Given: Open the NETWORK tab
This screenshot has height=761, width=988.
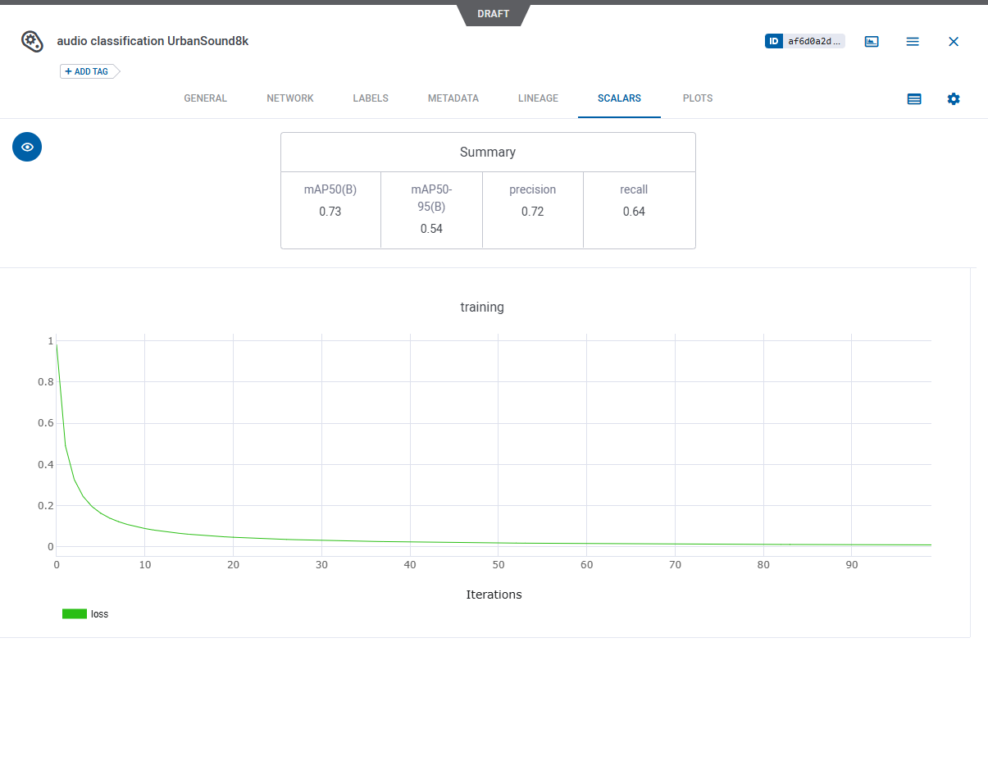Looking at the screenshot, I should click(290, 98).
